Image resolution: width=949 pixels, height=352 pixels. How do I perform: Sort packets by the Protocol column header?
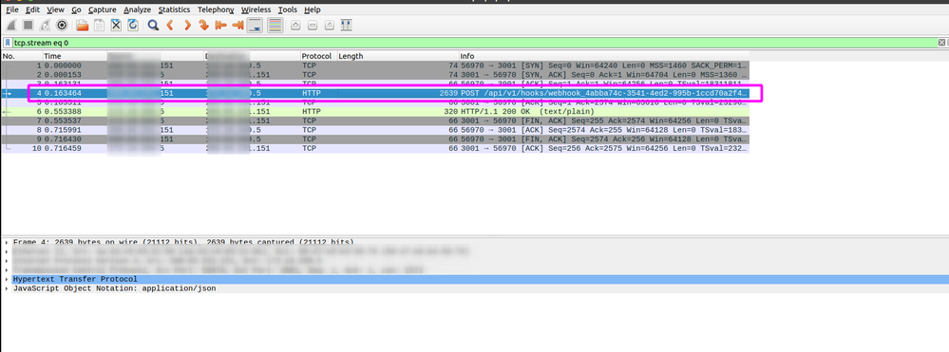coord(318,56)
